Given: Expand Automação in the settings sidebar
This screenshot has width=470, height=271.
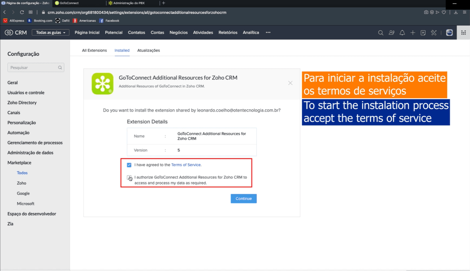Looking at the screenshot, I should (x=19, y=133).
